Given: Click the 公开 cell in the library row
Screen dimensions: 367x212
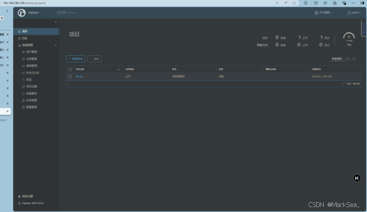Looking at the screenshot, I should (128, 77).
